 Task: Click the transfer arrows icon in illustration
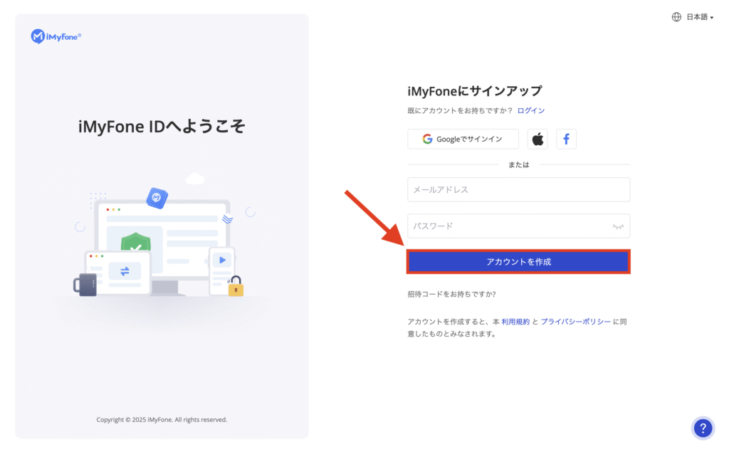pyautogui.click(x=125, y=271)
